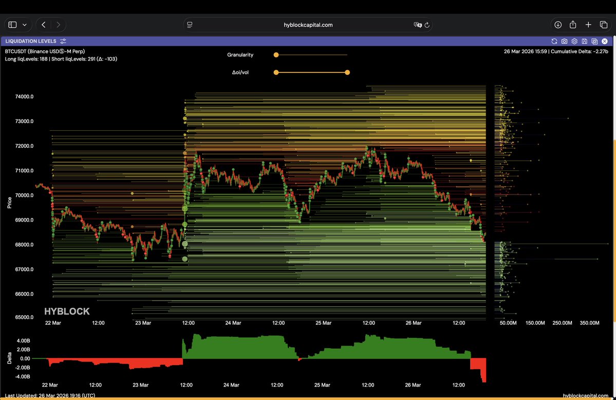Click the right Δoi/vol slider handle
Image resolution: width=616 pixels, height=400 pixels.
[347, 72]
